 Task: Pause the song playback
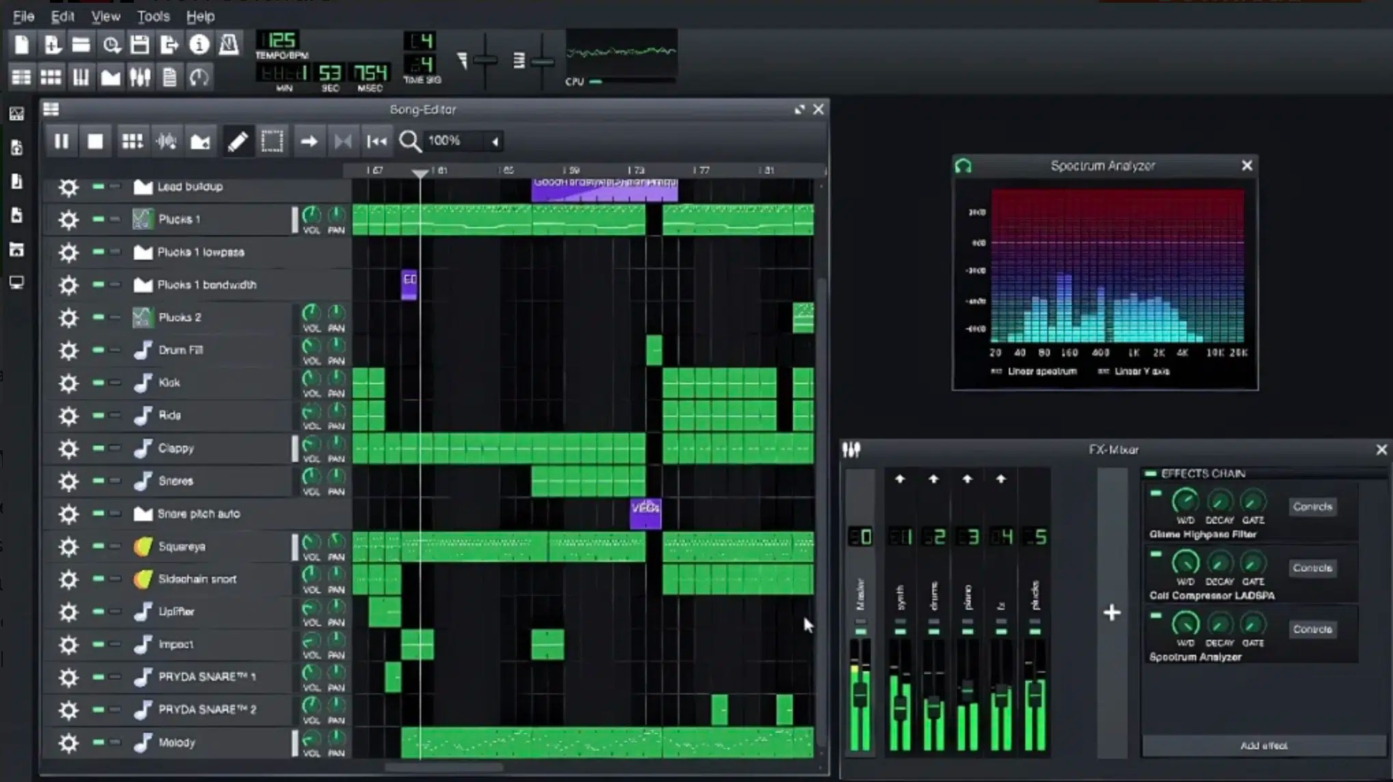click(62, 141)
